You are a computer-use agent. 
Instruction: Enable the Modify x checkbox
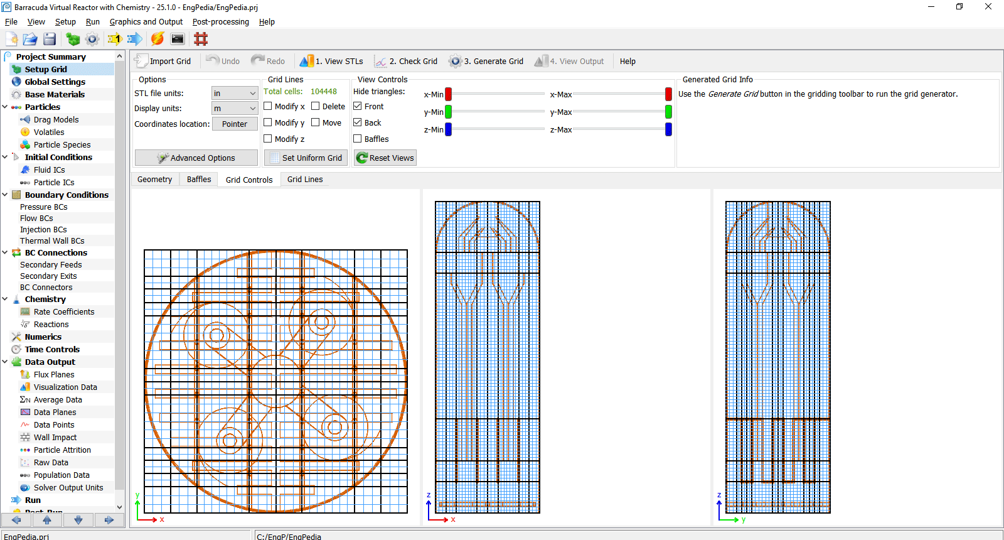click(268, 106)
